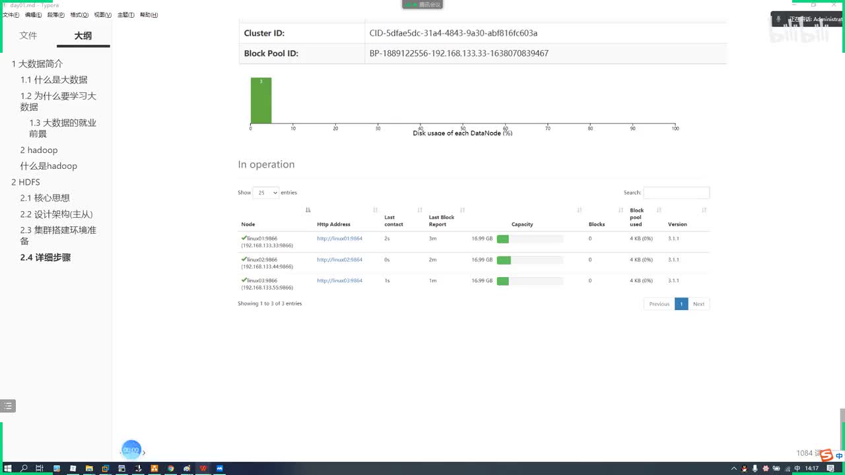
Task: Switch to the 文件 sidebar tab
Action: click(28, 36)
